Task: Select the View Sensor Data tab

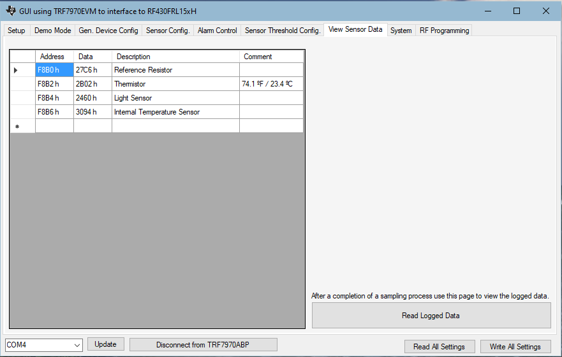Action: (355, 29)
